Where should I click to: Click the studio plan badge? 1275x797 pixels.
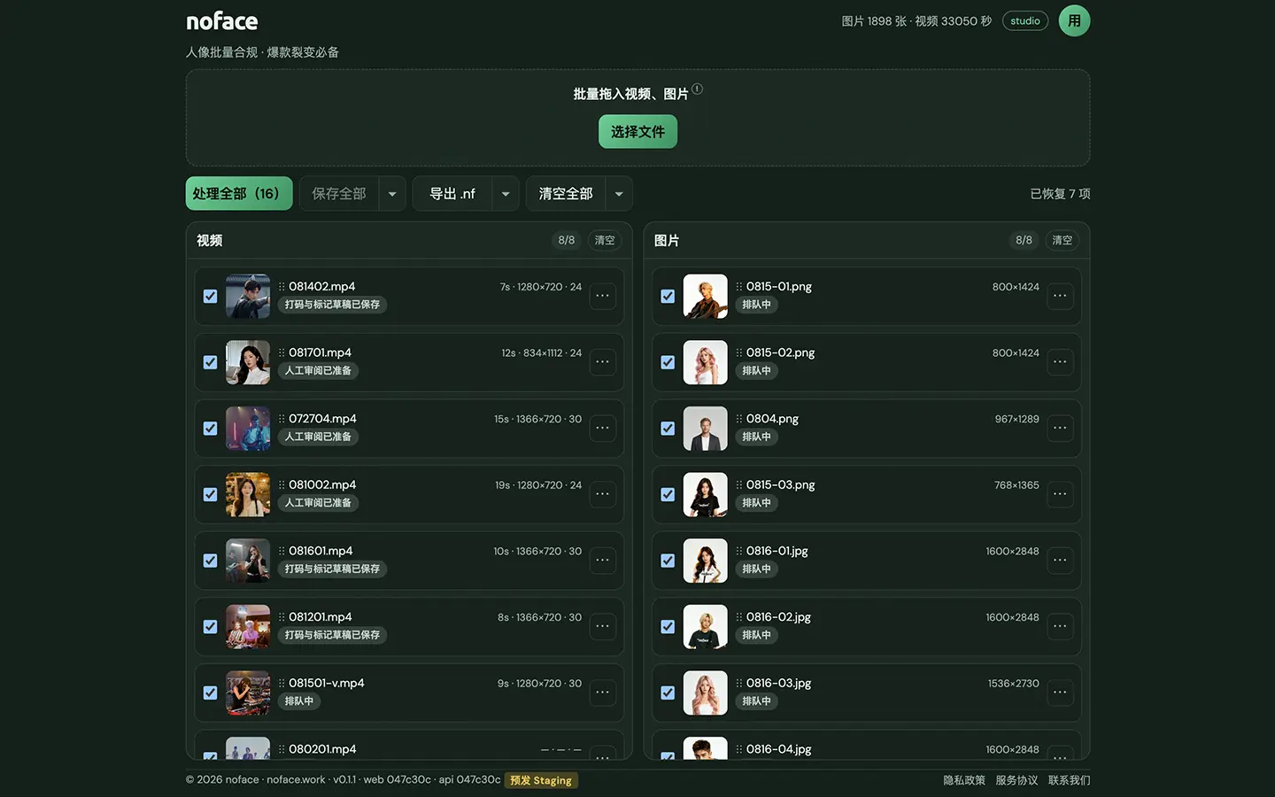click(x=1025, y=21)
